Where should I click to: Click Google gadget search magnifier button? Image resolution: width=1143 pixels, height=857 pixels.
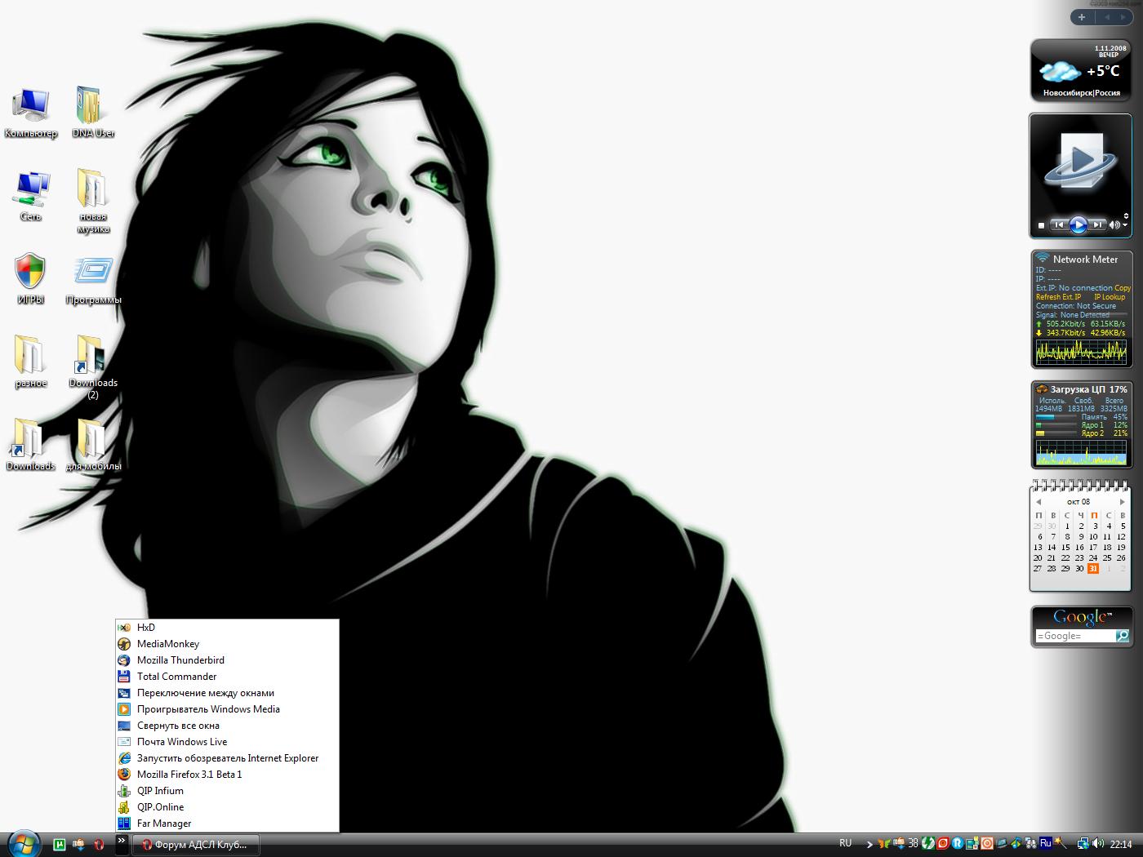coord(1123,636)
